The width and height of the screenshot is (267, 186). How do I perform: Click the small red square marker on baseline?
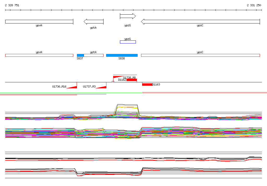pos(113,82)
